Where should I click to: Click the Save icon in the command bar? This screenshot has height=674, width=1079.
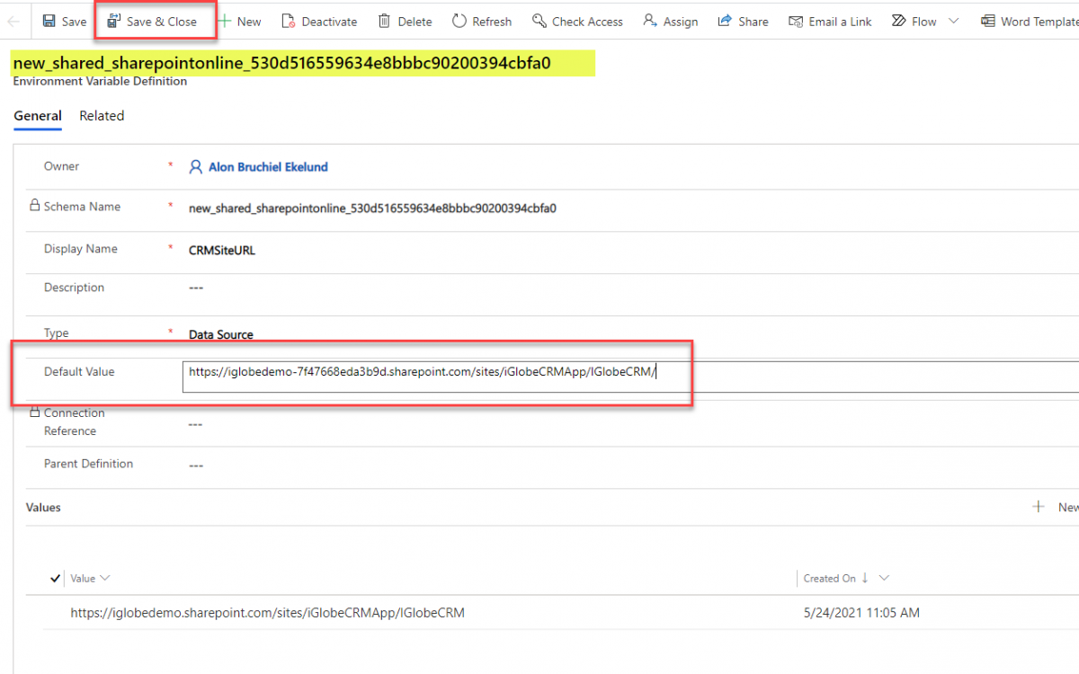[49, 22]
